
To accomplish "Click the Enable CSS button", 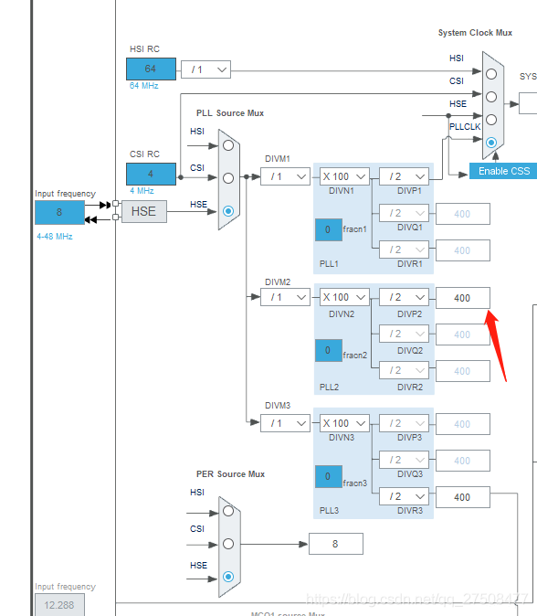I will [x=503, y=171].
